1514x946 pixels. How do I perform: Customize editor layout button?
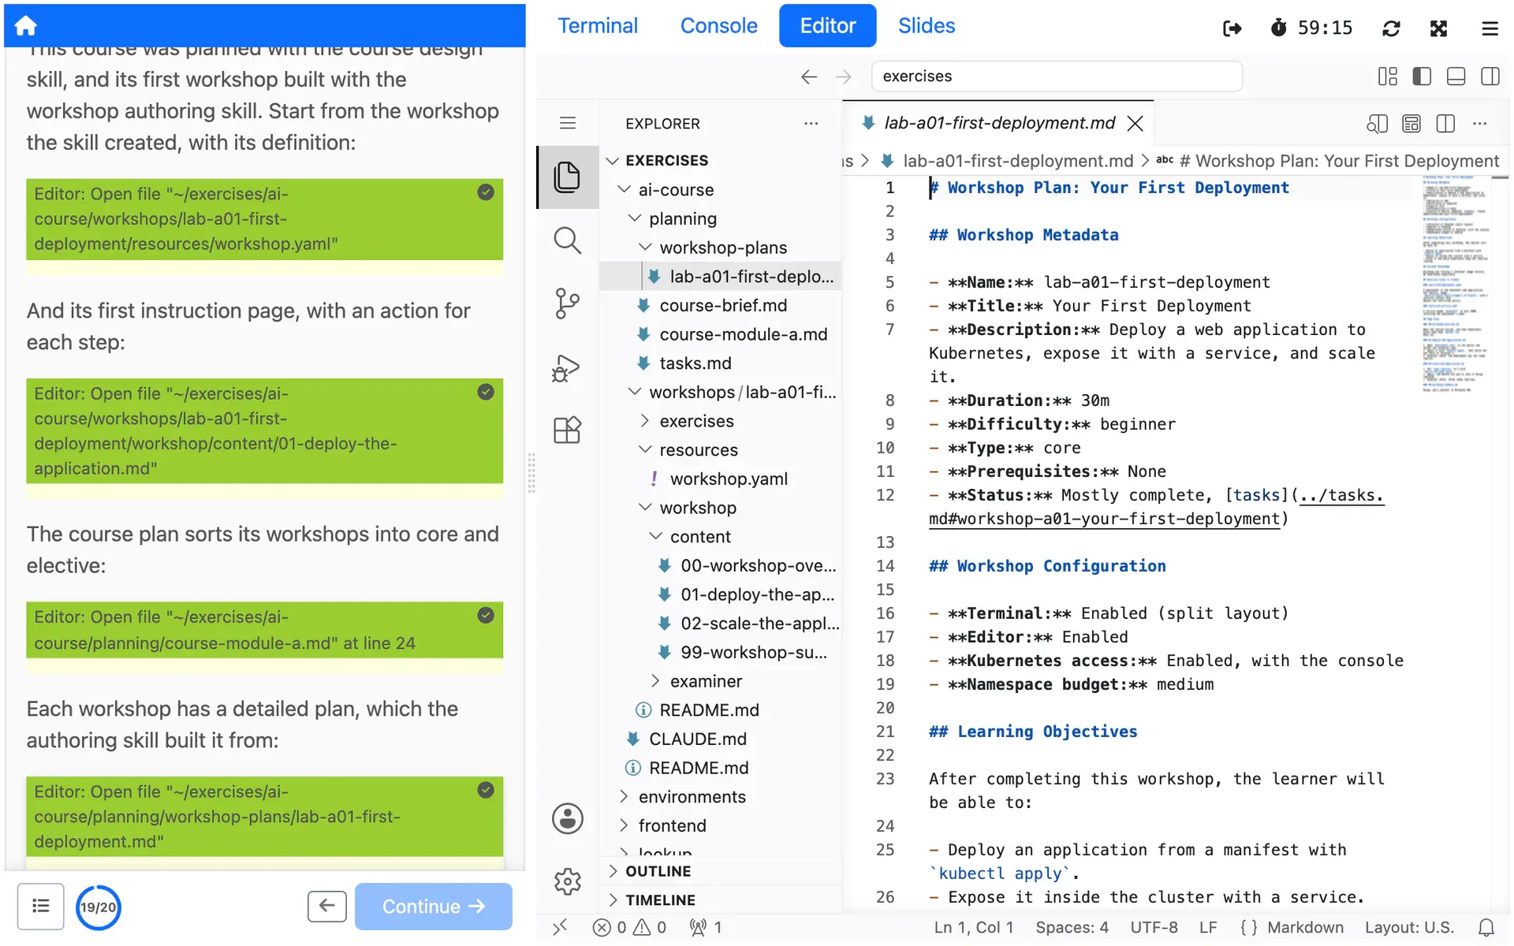coord(1387,76)
